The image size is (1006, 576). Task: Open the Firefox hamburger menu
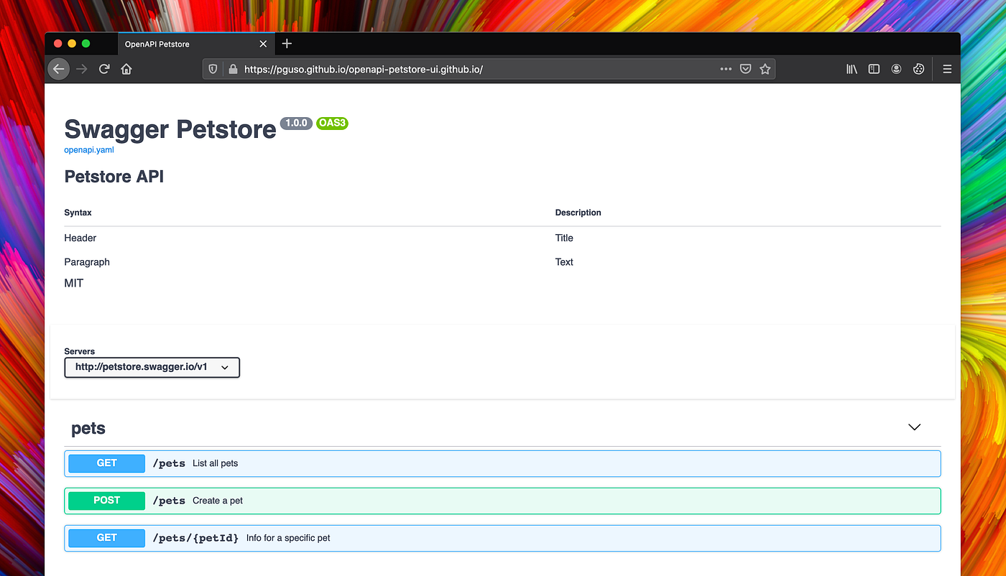tap(947, 69)
